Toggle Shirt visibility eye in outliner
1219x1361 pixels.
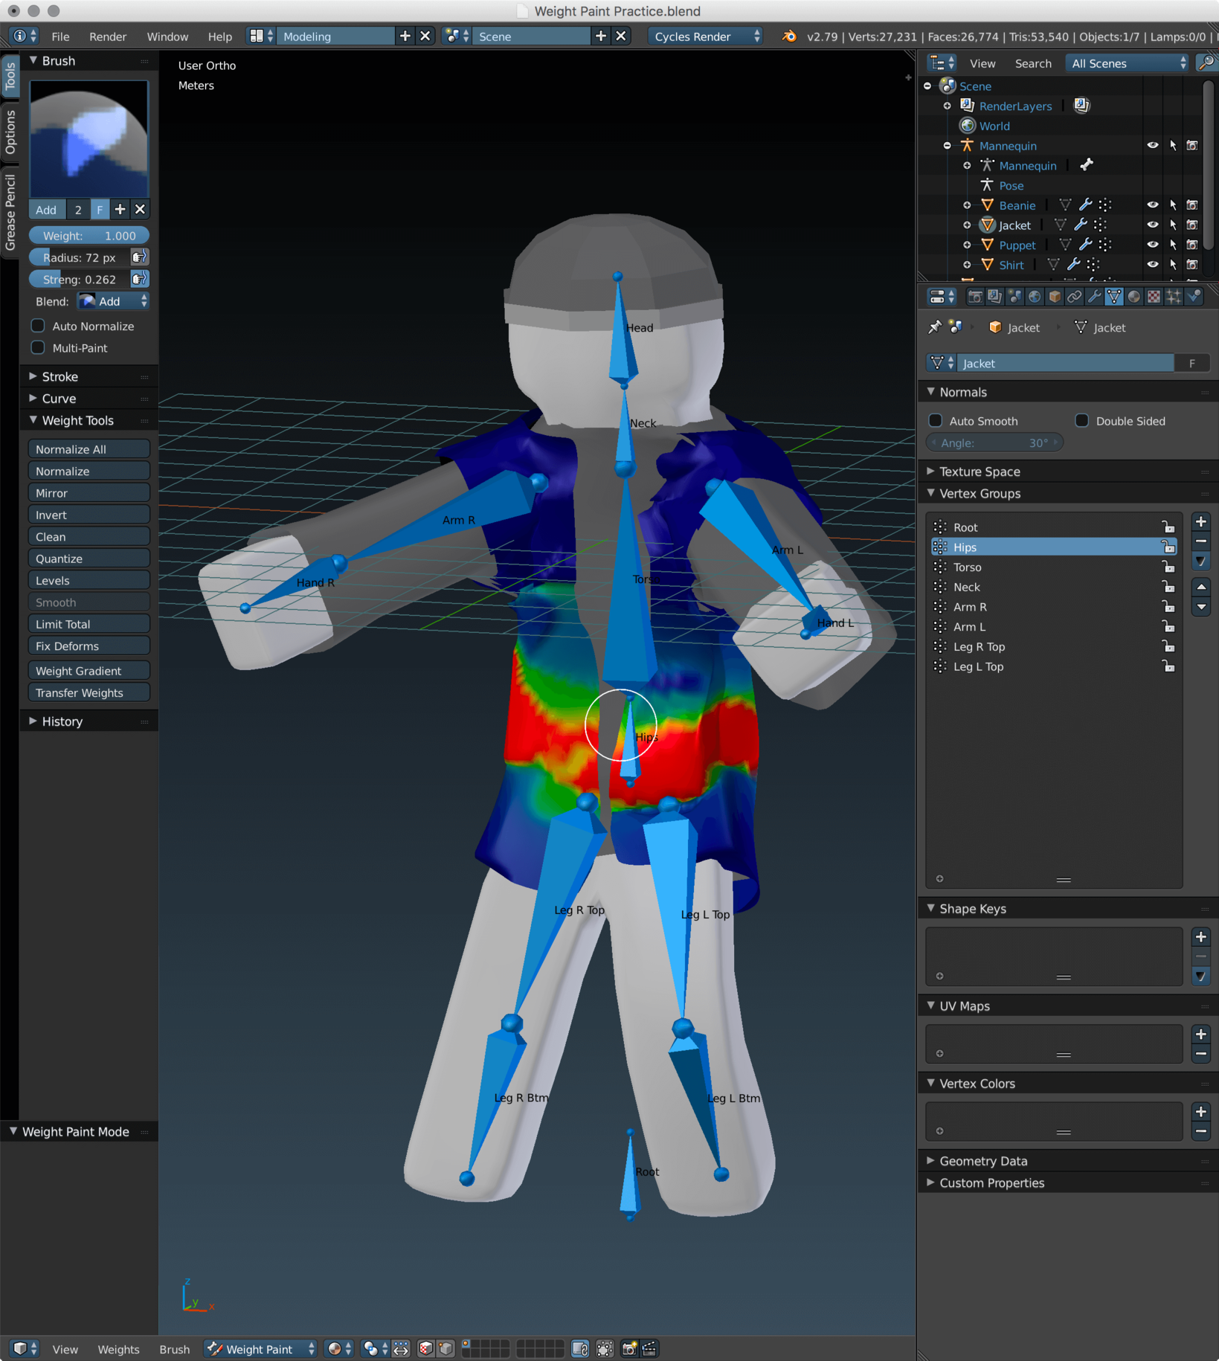coord(1152,265)
